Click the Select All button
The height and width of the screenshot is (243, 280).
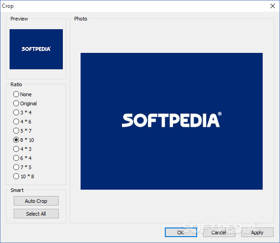tap(36, 213)
